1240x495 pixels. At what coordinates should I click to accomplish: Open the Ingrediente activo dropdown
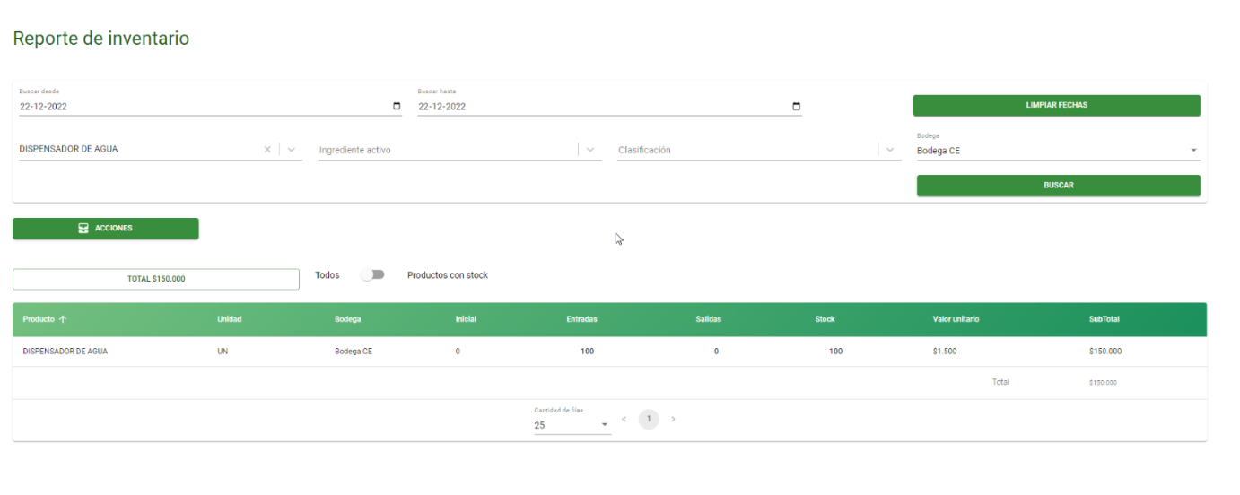[591, 150]
